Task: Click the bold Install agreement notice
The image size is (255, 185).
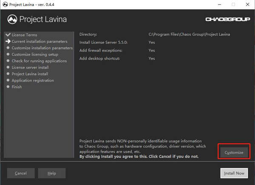Action: (x=139, y=156)
